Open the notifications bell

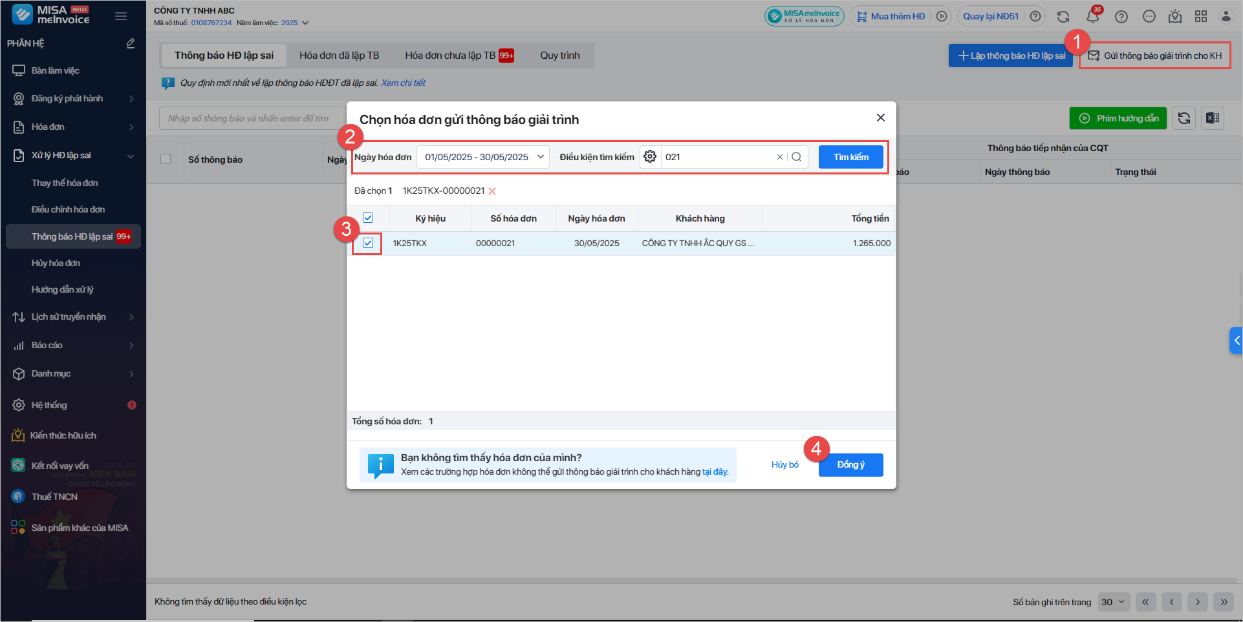click(x=1093, y=17)
